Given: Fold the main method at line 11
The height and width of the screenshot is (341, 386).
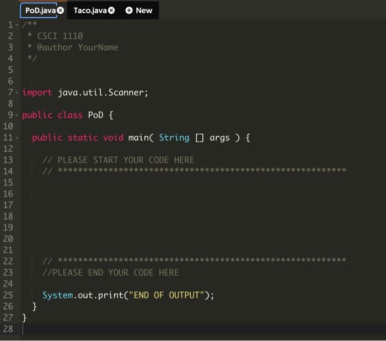Looking at the screenshot, I should (x=17, y=138).
